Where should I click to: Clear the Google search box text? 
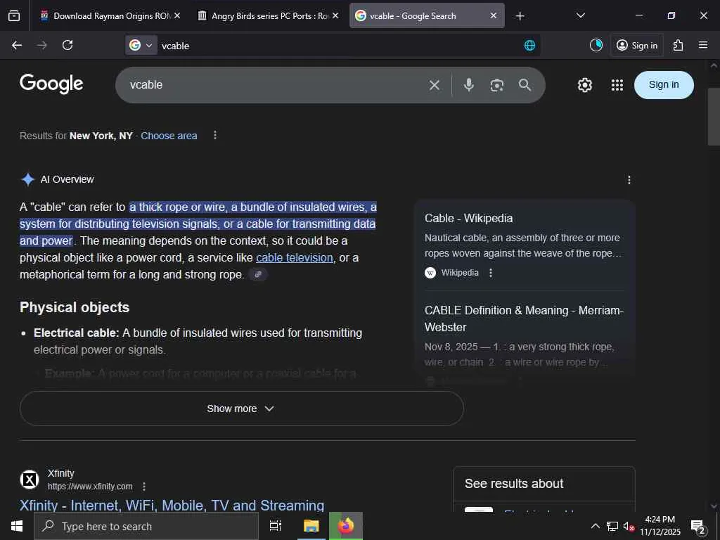click(x=435, y=85)
